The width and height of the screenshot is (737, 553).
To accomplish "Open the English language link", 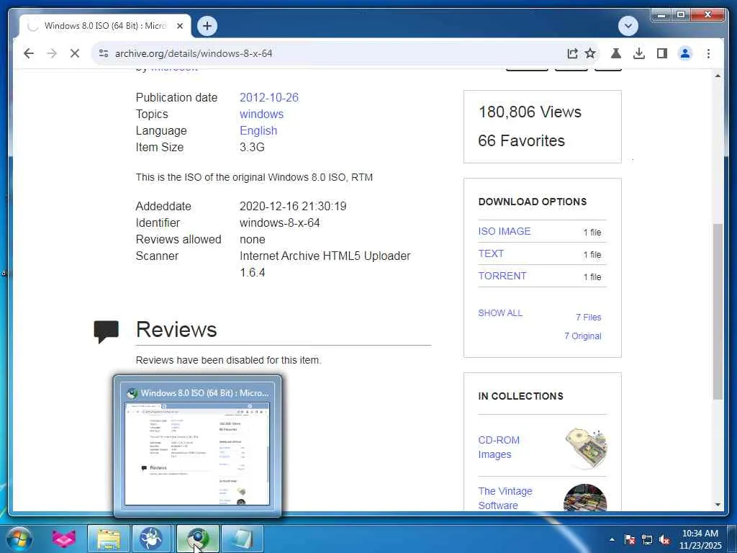I will (258, 131).
